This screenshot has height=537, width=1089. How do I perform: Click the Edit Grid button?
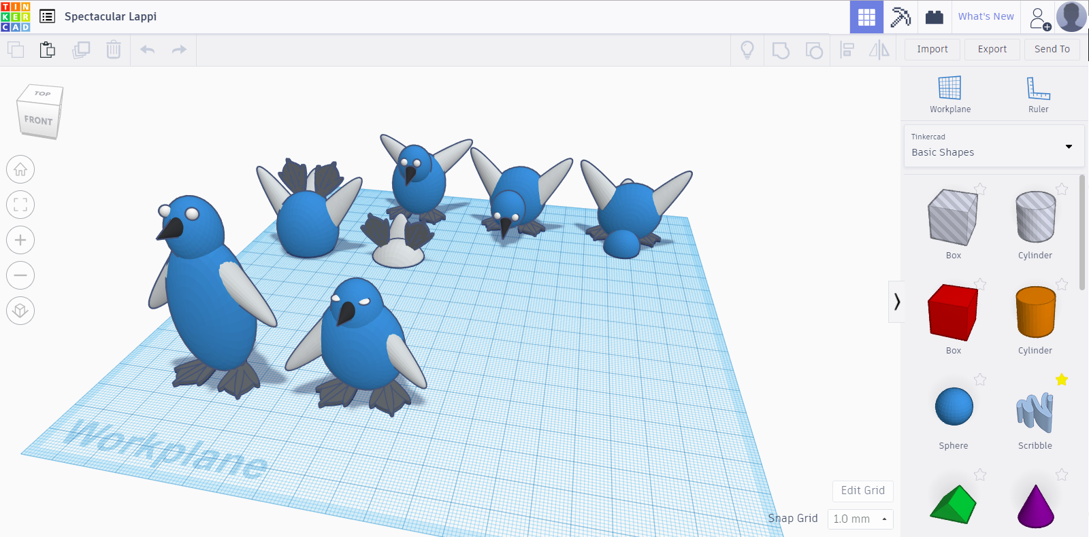(863, 491)
